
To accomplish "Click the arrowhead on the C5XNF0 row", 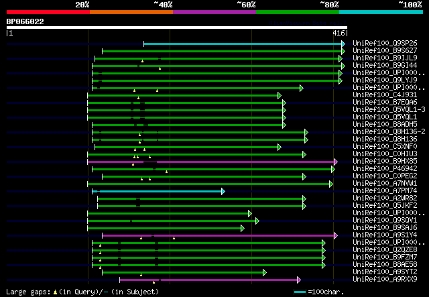I will click(280, 147).
